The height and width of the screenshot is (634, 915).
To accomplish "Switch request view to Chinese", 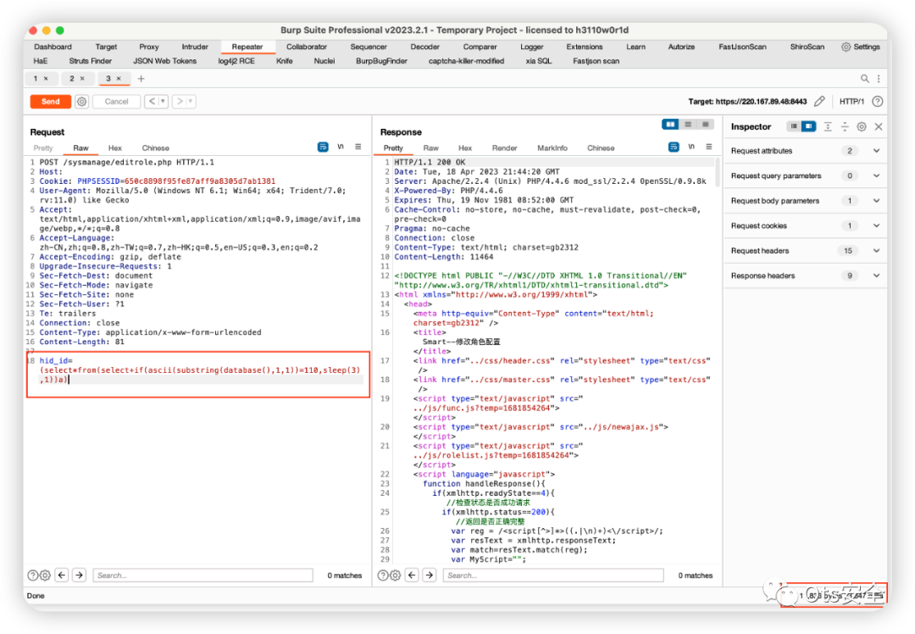I will click(155, 148).
